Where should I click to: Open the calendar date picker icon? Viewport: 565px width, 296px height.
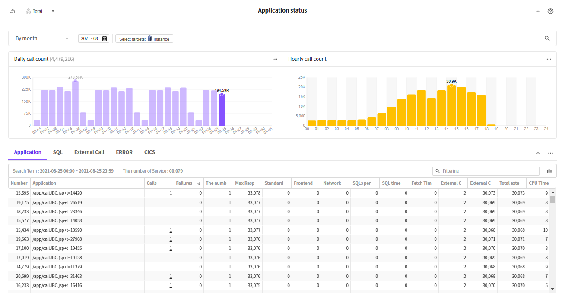click(105, 38)
